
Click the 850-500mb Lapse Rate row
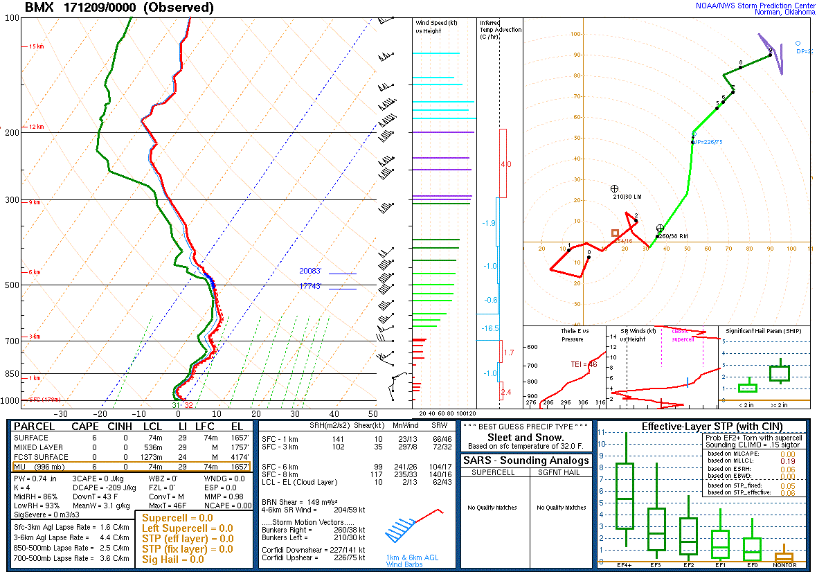point(71,548)
